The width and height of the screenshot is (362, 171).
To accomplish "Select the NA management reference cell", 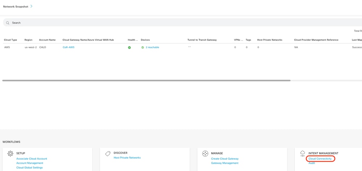I will tap(296, 47).
